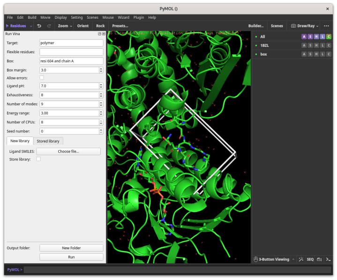Click the undo arrow in toolbar

pyautogui.click(x=39, y=26)
